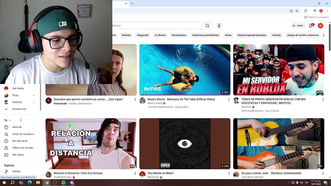Open Chrome profile avatar in toolbar
The width and height of the screenshot is (331, 186).
point(321,11)
